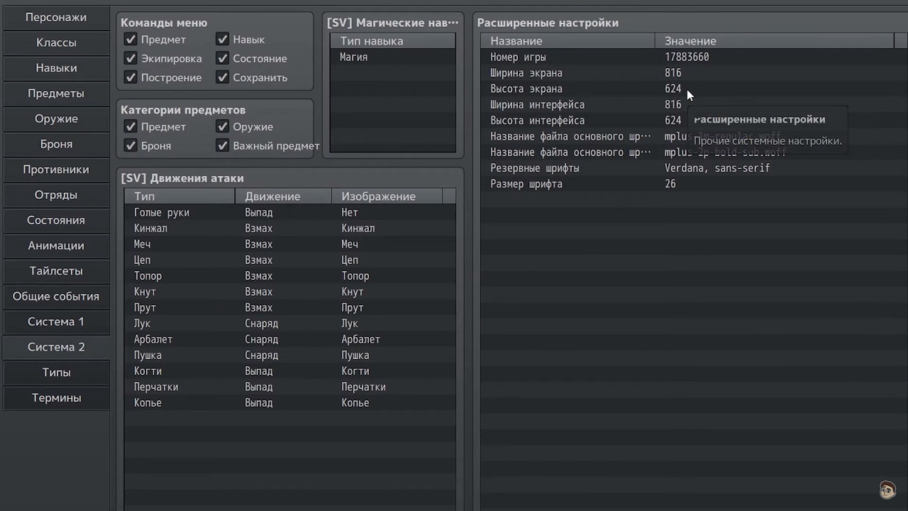
Task: Toggle the Важный предмет category checkbox
Action: tap(223, 145)
